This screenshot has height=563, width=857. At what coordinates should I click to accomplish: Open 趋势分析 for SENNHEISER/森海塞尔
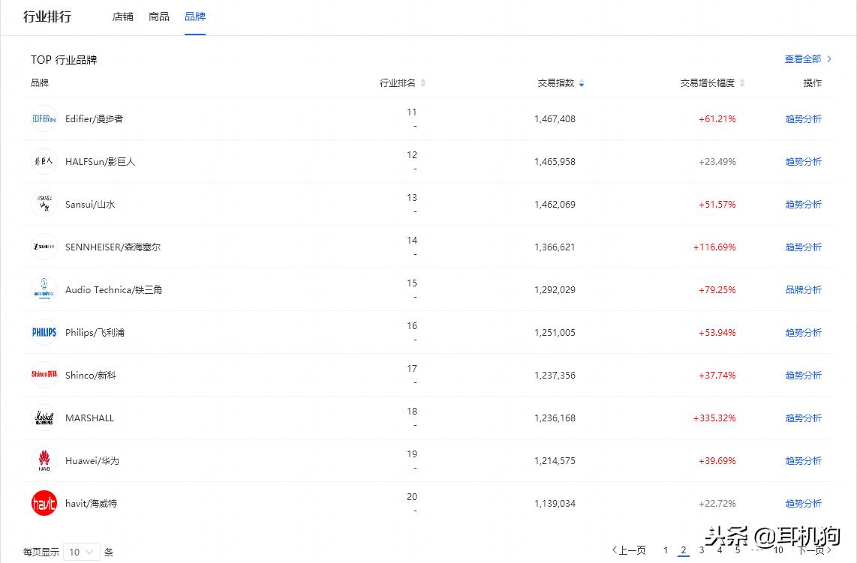point(803,247)
